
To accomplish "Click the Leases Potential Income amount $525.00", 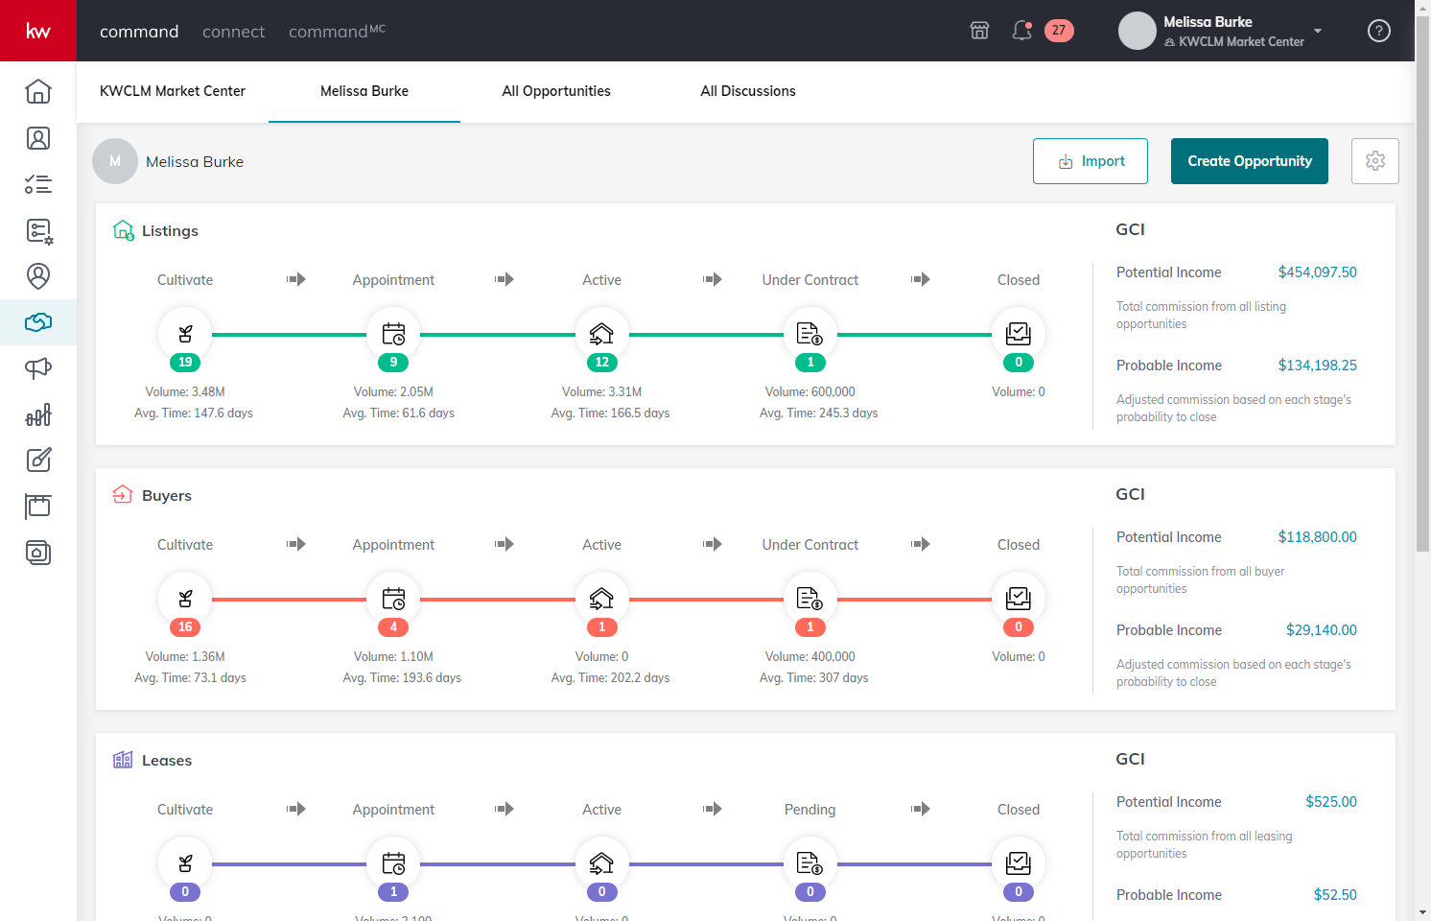I will tap(1331, 802).
